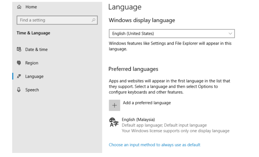
Task: Click Default app language description text
Action: (x=164, y=125)
